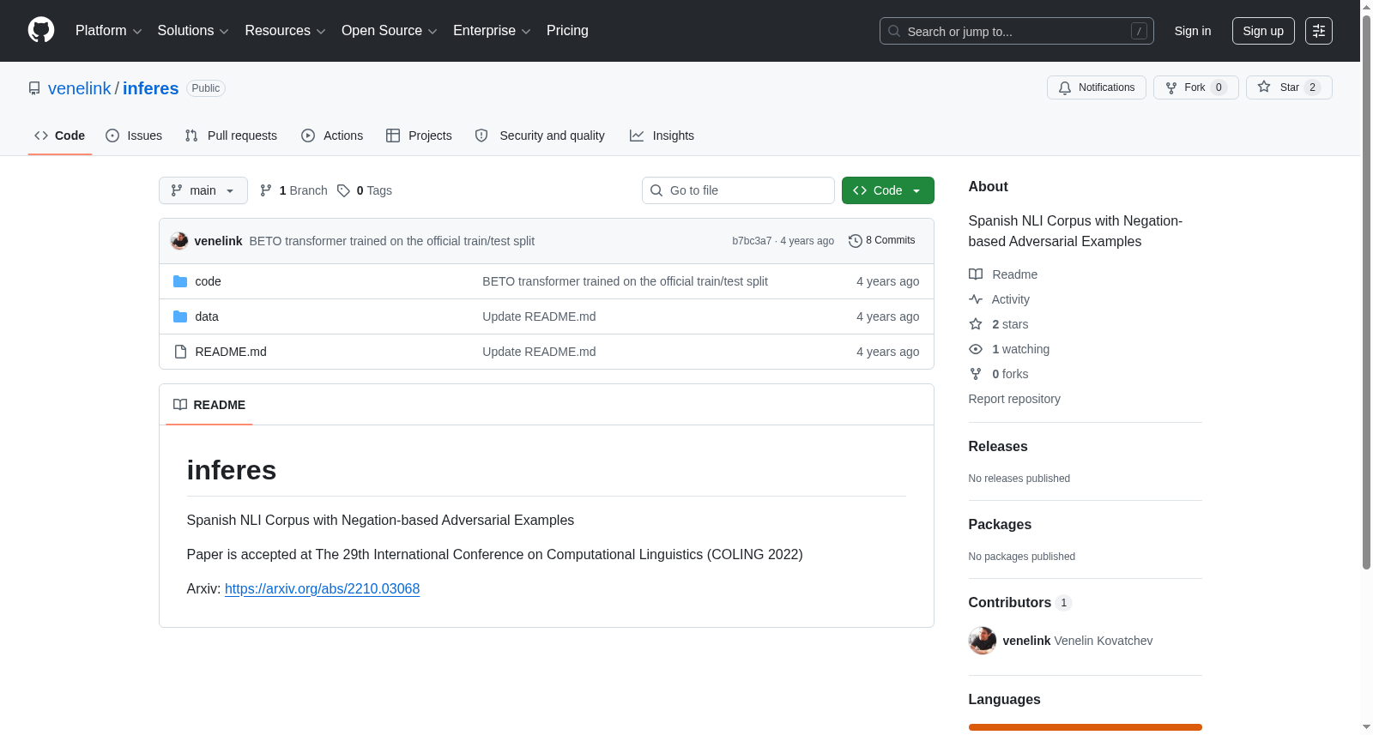Viewport: 1373px width, 735px height.
Task: Click the eye icon next to watching
Action: 976,349
